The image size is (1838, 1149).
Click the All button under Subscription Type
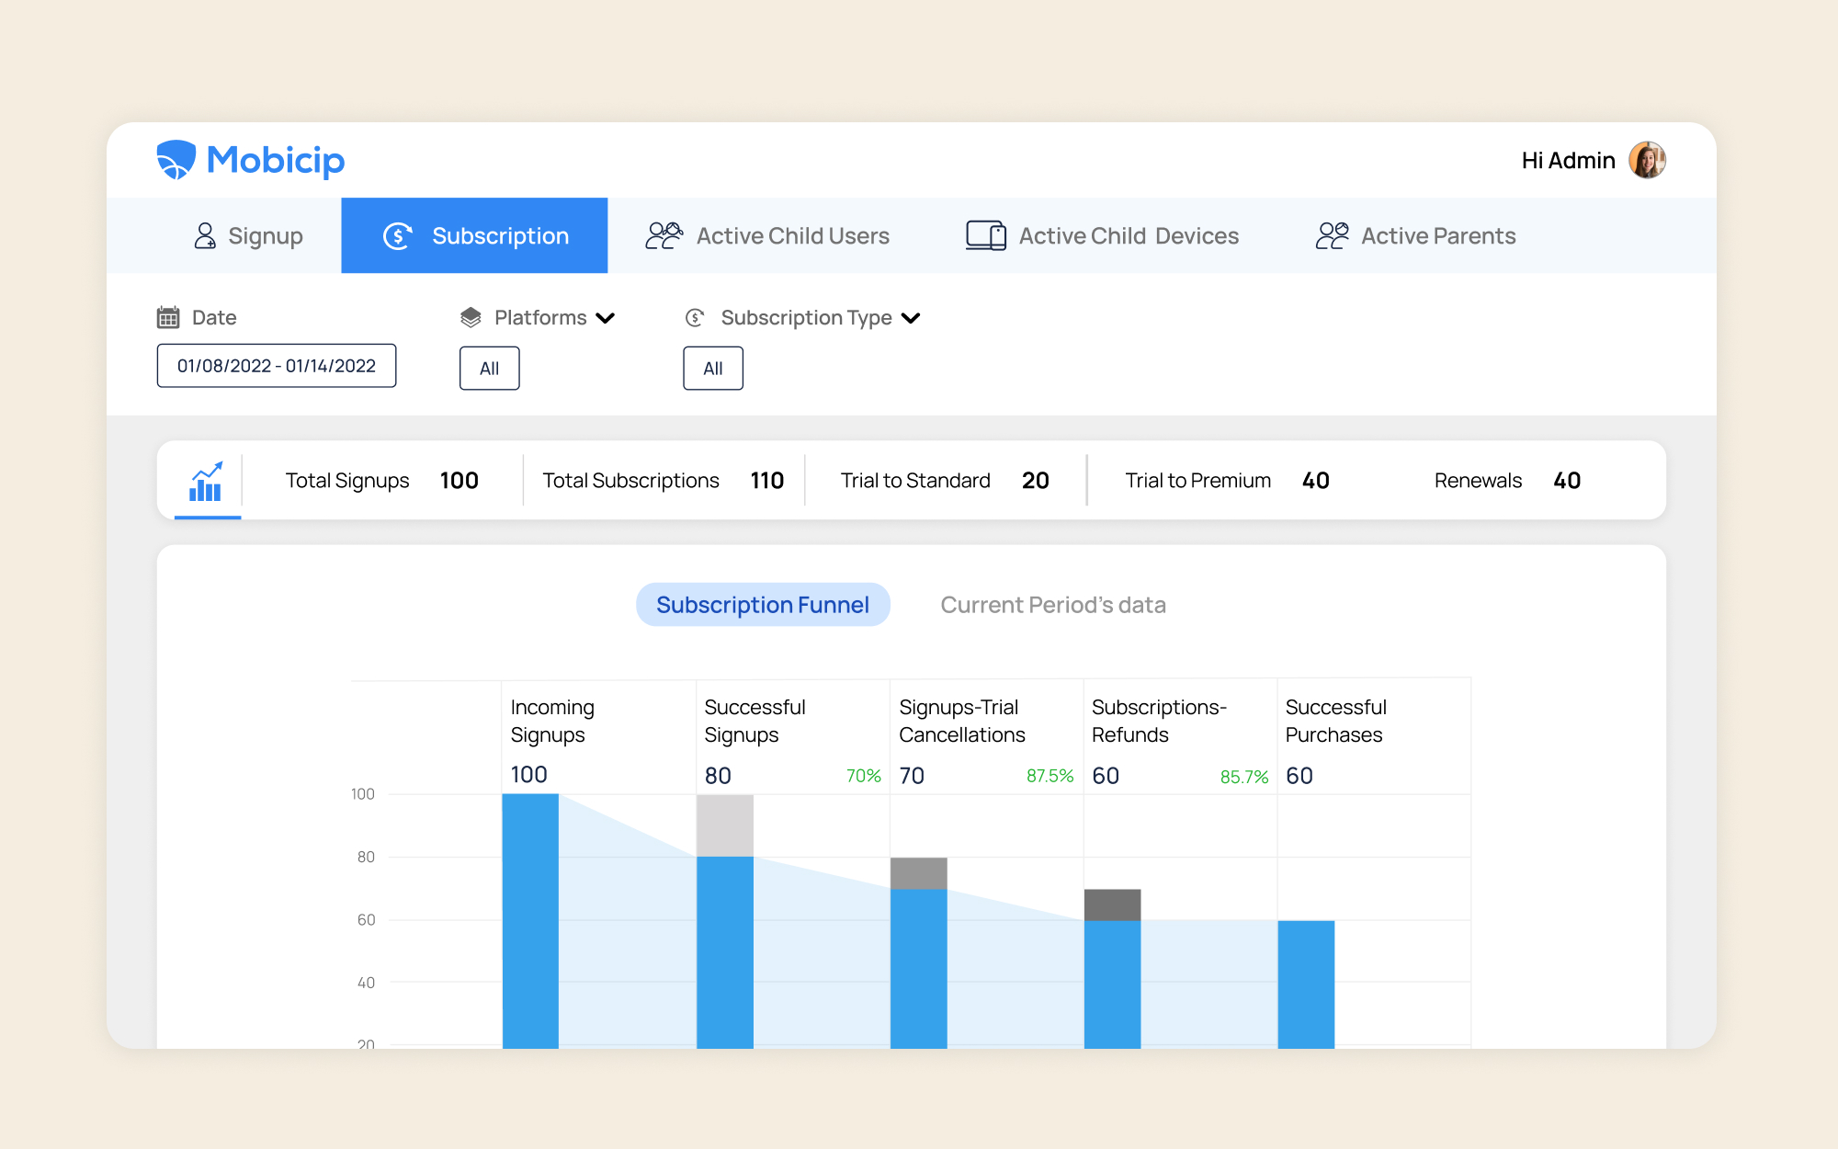712,368
